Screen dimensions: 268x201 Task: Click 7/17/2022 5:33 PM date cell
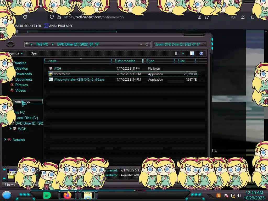pyautogui.click(x=129, y=74)
